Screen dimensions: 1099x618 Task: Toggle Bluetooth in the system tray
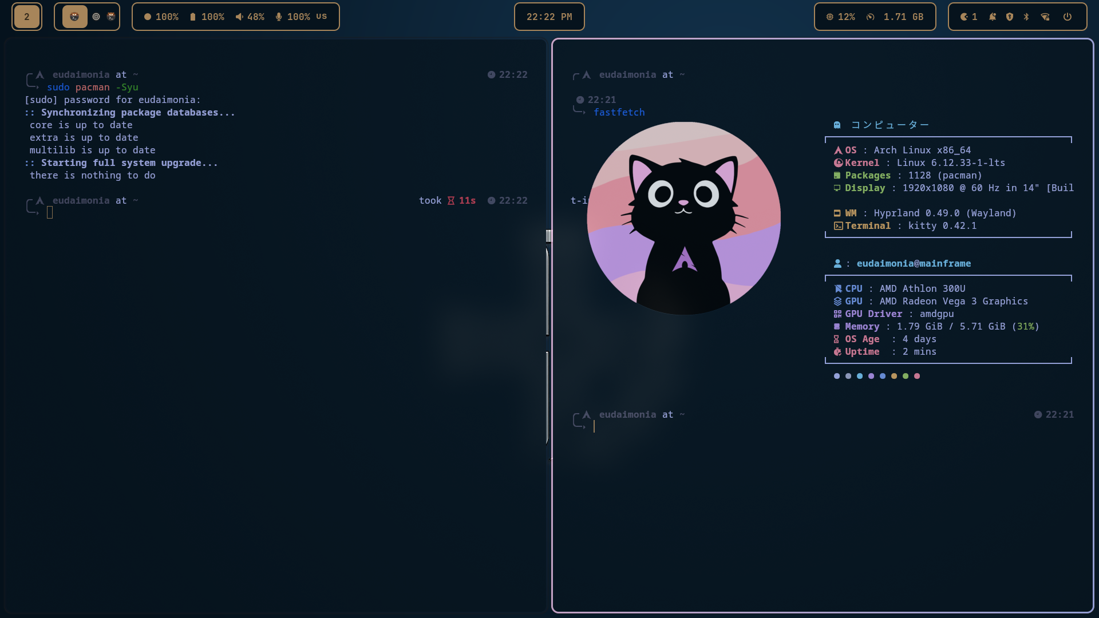[1026, 17]
